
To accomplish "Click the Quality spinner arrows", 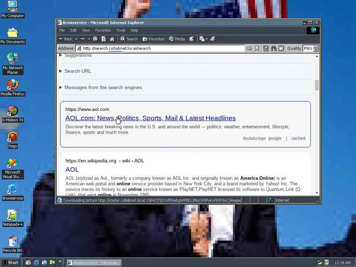I will click(x=316, y=48).
